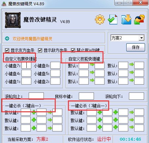Click the 小键盘7 key input box

(x=26, y=65)
